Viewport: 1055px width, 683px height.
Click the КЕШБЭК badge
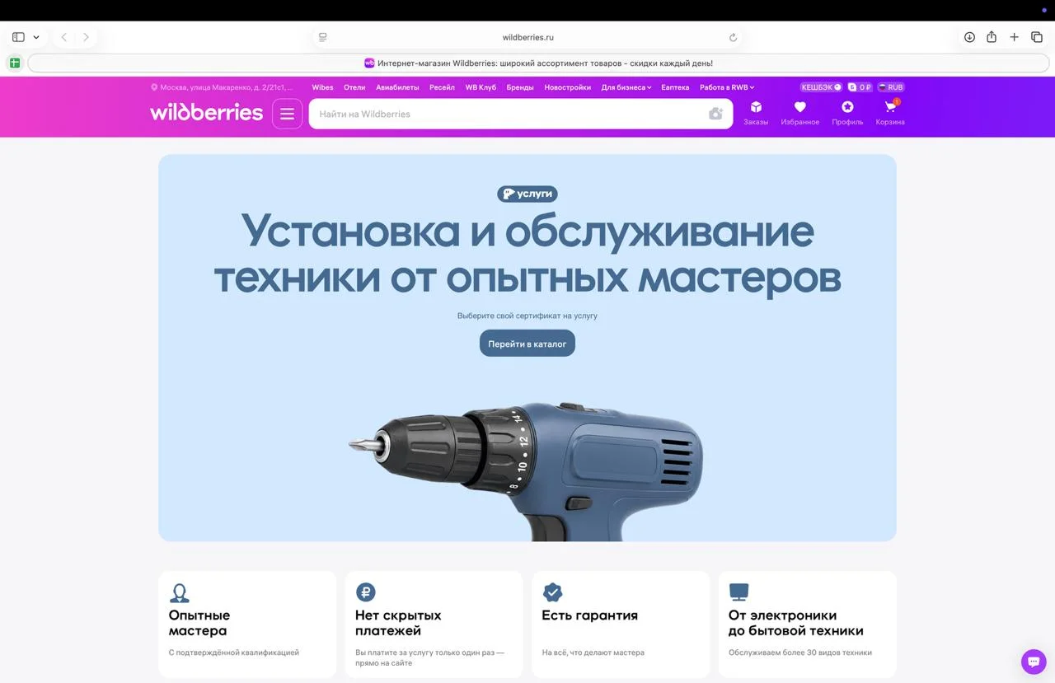[x=821, y=87]
